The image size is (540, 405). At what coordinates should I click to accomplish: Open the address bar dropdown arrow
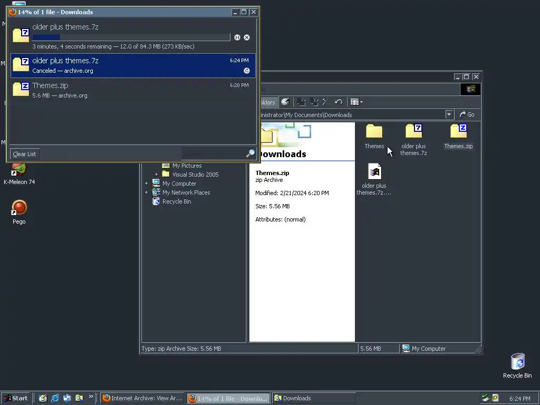coord(449,114)
